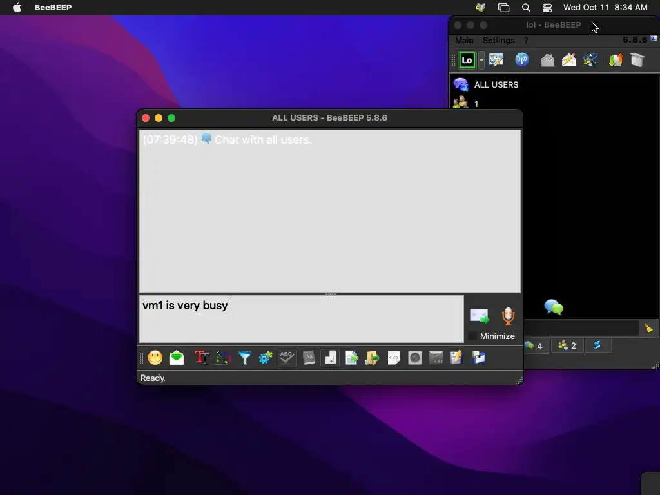The height and width of the screenshot is (495, 660).
Task: Click the send file document icon
Action: click(x=351, y=358)
